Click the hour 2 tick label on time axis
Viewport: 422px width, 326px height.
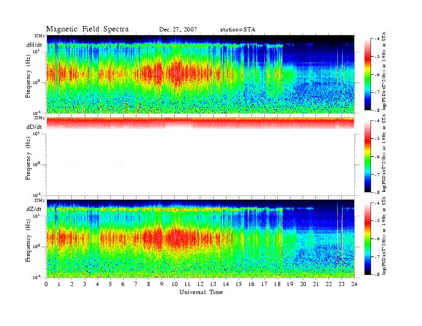[x=72, y=284]
